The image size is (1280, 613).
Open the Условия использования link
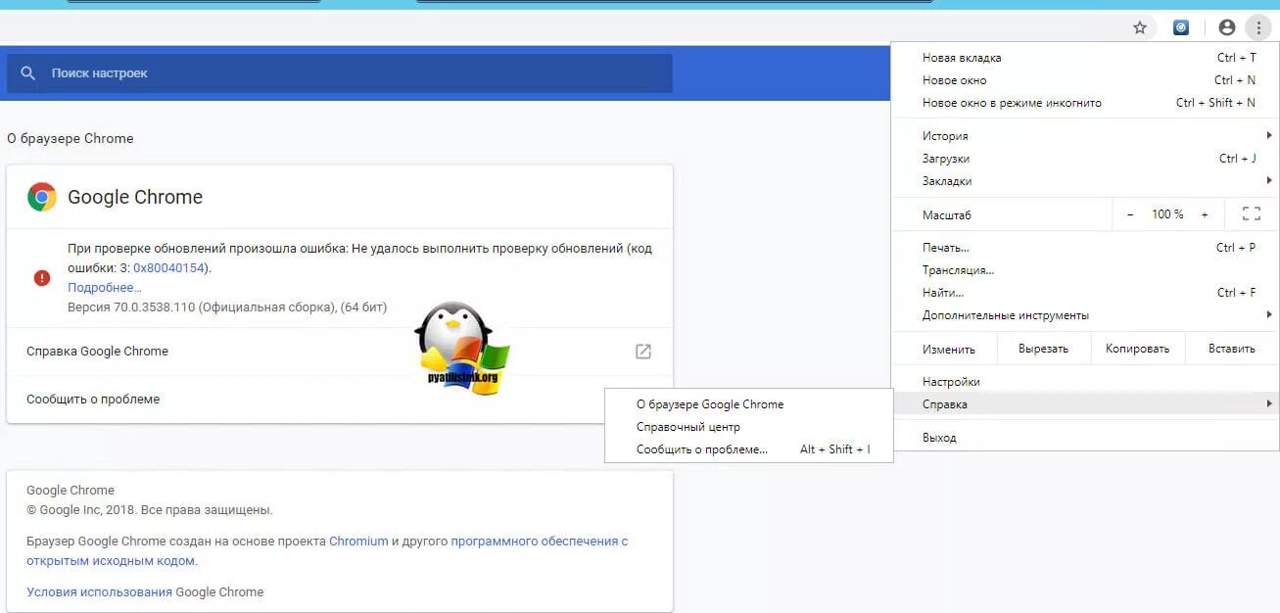pyautogui.click(x=100, y=592)
